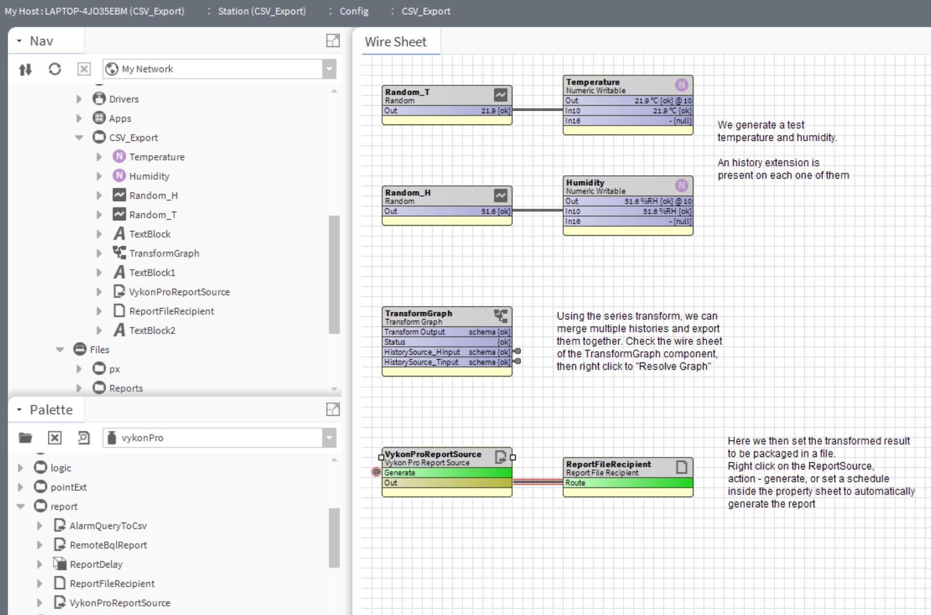Screen dimensions: 931x615
Task: Collapse the Files tree node
Action: 60,350
